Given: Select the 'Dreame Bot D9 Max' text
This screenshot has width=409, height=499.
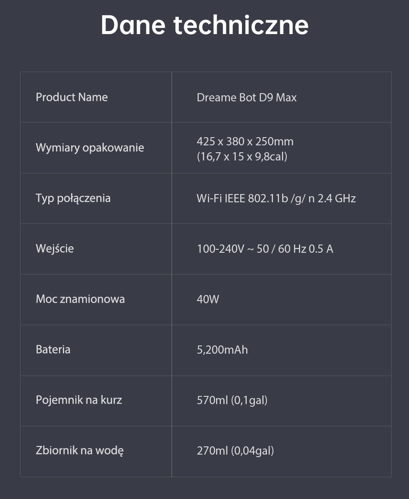Looking at the screenshot, I should coord(246,97).
